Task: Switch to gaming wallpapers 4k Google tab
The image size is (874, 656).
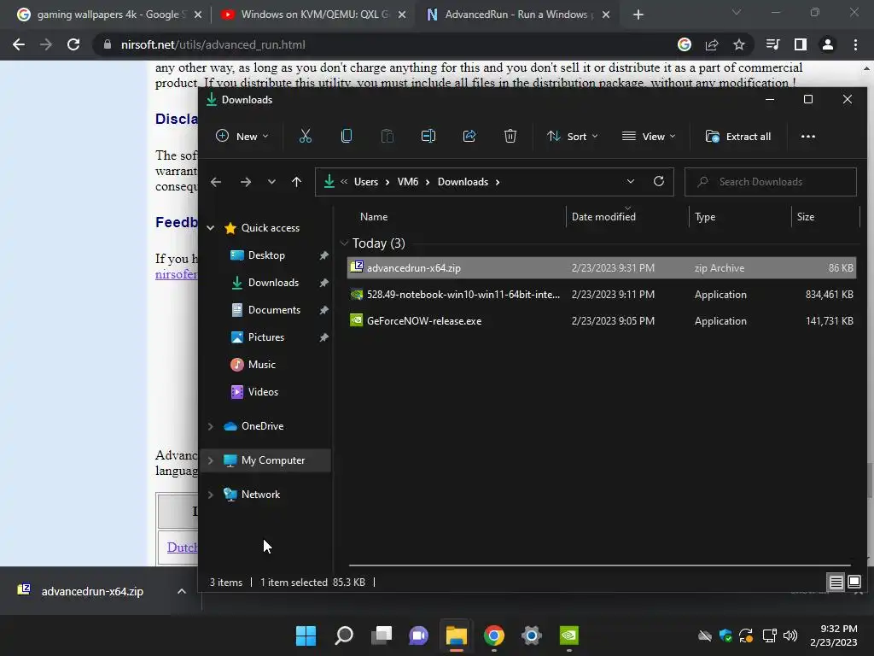Action: click(x=109, y=15)
